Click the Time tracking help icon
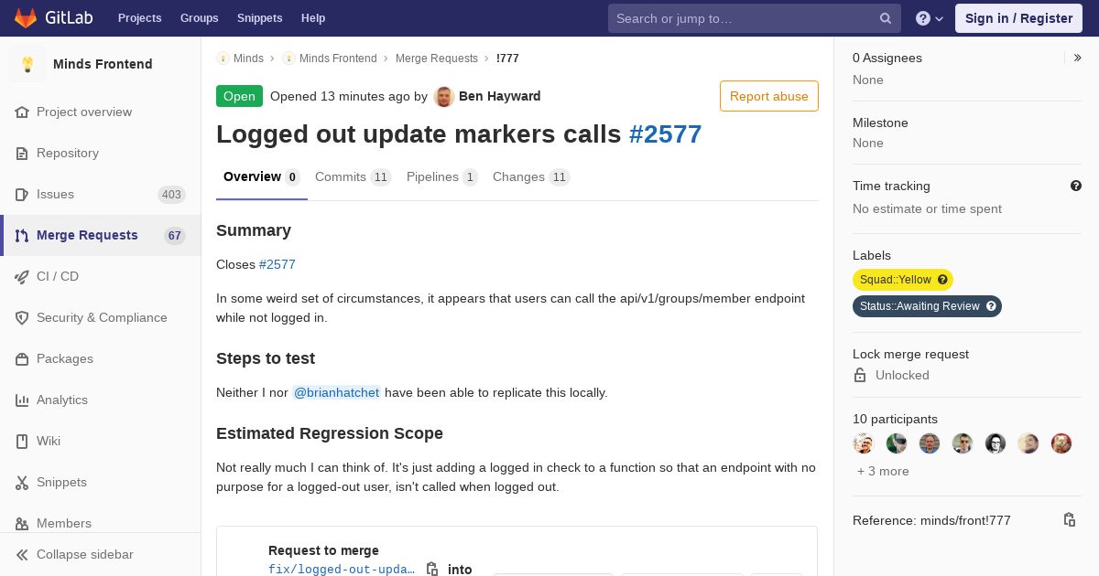 click(1076, 186)
